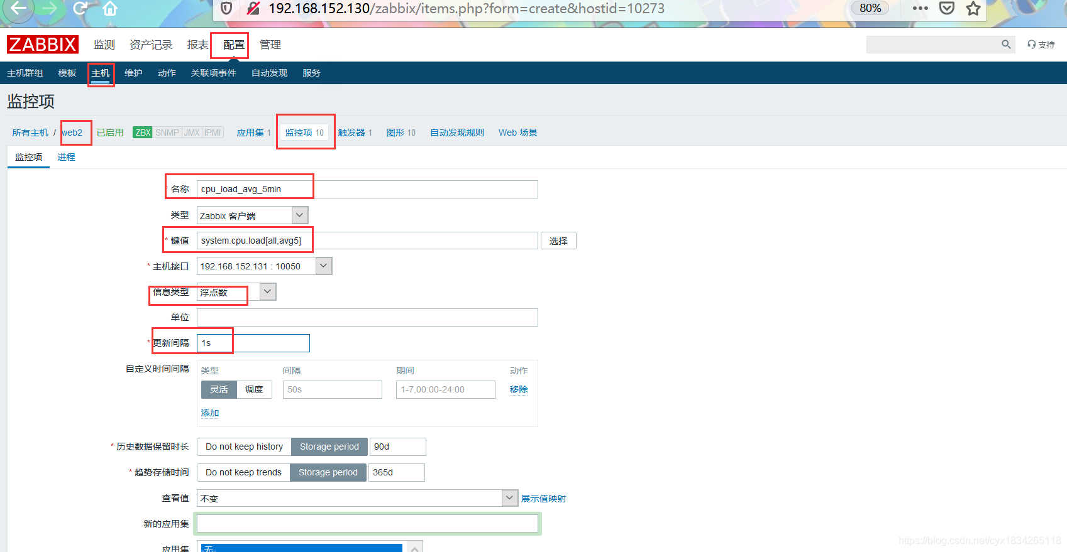Screen dimensions: 1067x552
Task: Open the 报表 menu
Action: coord(197,45)
